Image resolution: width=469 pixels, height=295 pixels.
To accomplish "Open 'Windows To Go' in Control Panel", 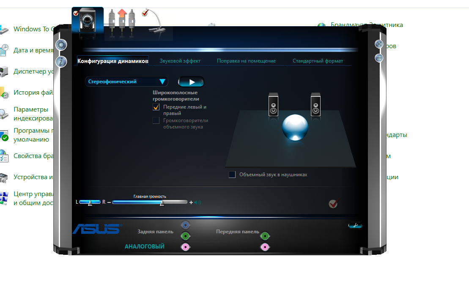I will point(33,29).
